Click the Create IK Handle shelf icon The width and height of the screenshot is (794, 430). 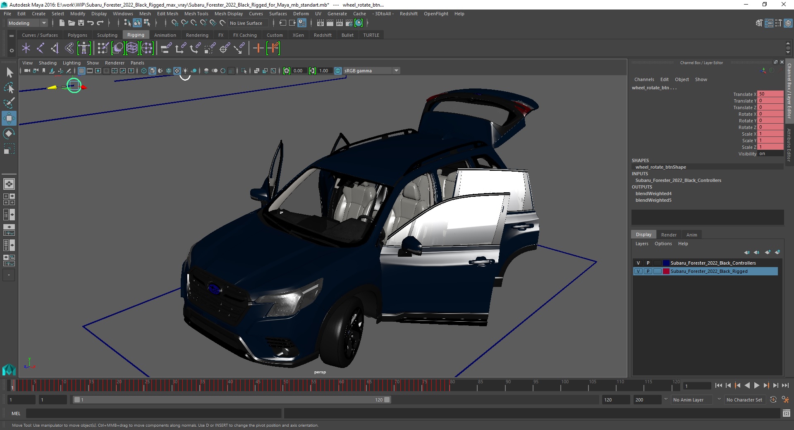(x=55, y=48)
